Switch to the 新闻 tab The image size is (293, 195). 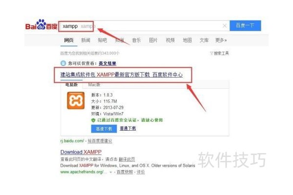[x=86, y=40]
